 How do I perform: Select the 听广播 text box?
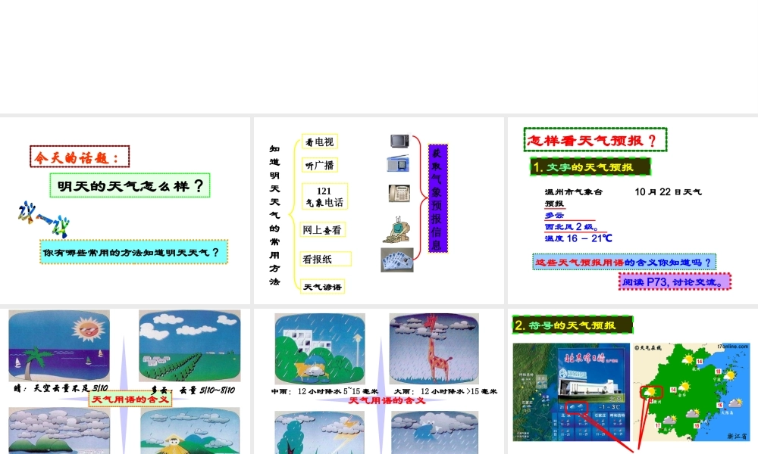(320, 166)
